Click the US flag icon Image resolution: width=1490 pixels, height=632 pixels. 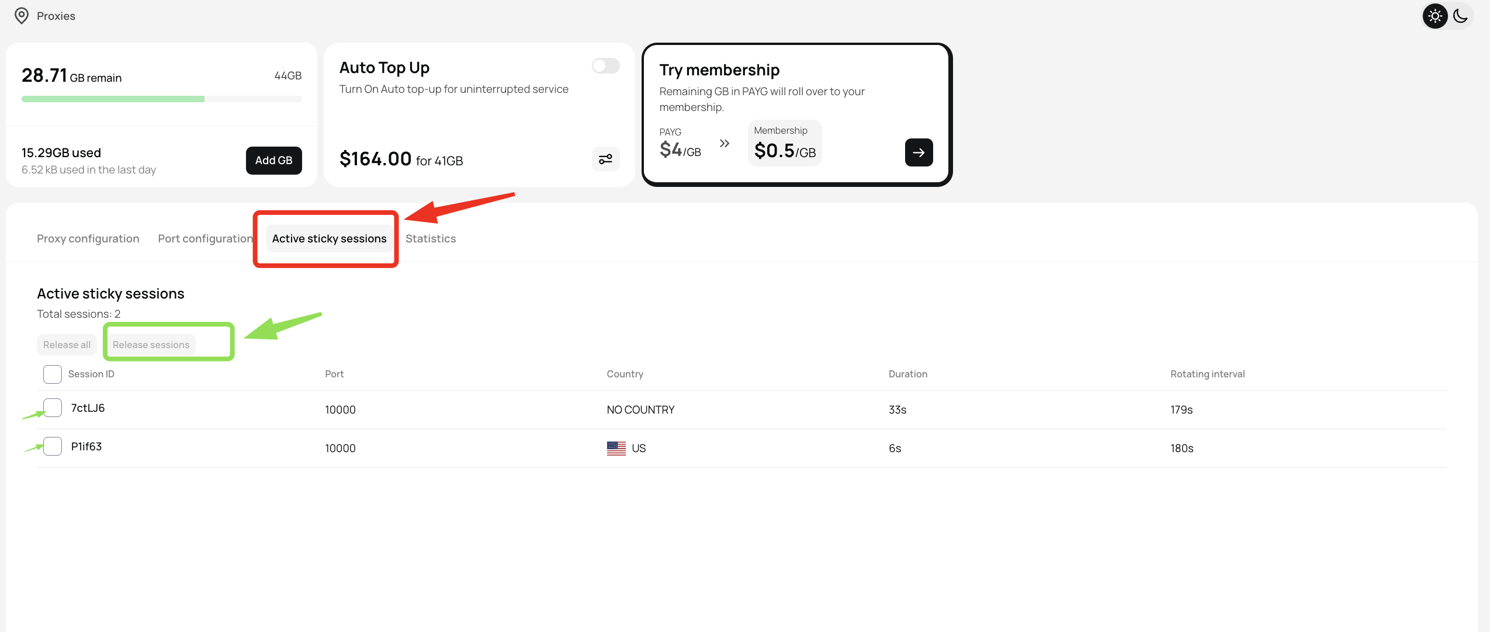click(x=616, y=448)
